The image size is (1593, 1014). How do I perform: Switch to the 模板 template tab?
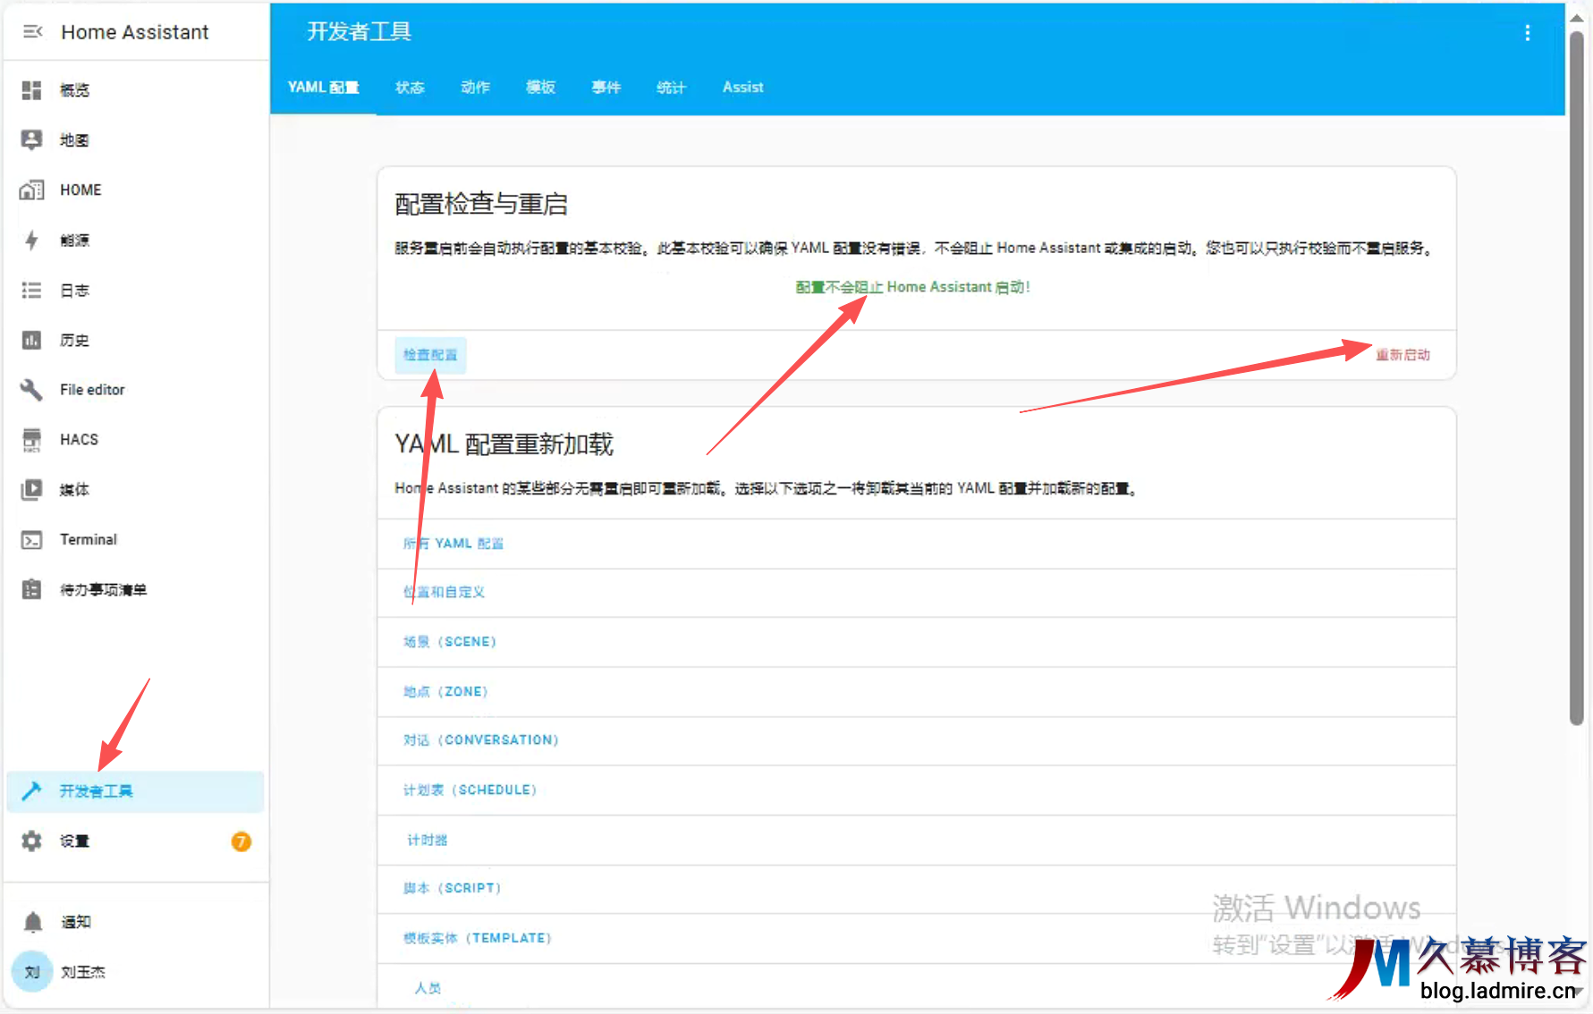[540, 88]
